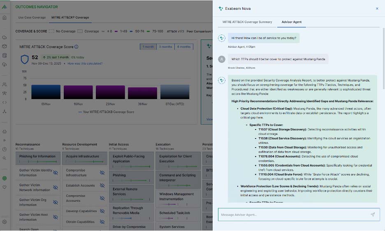Screen dimensions: 385x231
Task: Open the cloud sync sidebar icon
Action: (5, 65)
